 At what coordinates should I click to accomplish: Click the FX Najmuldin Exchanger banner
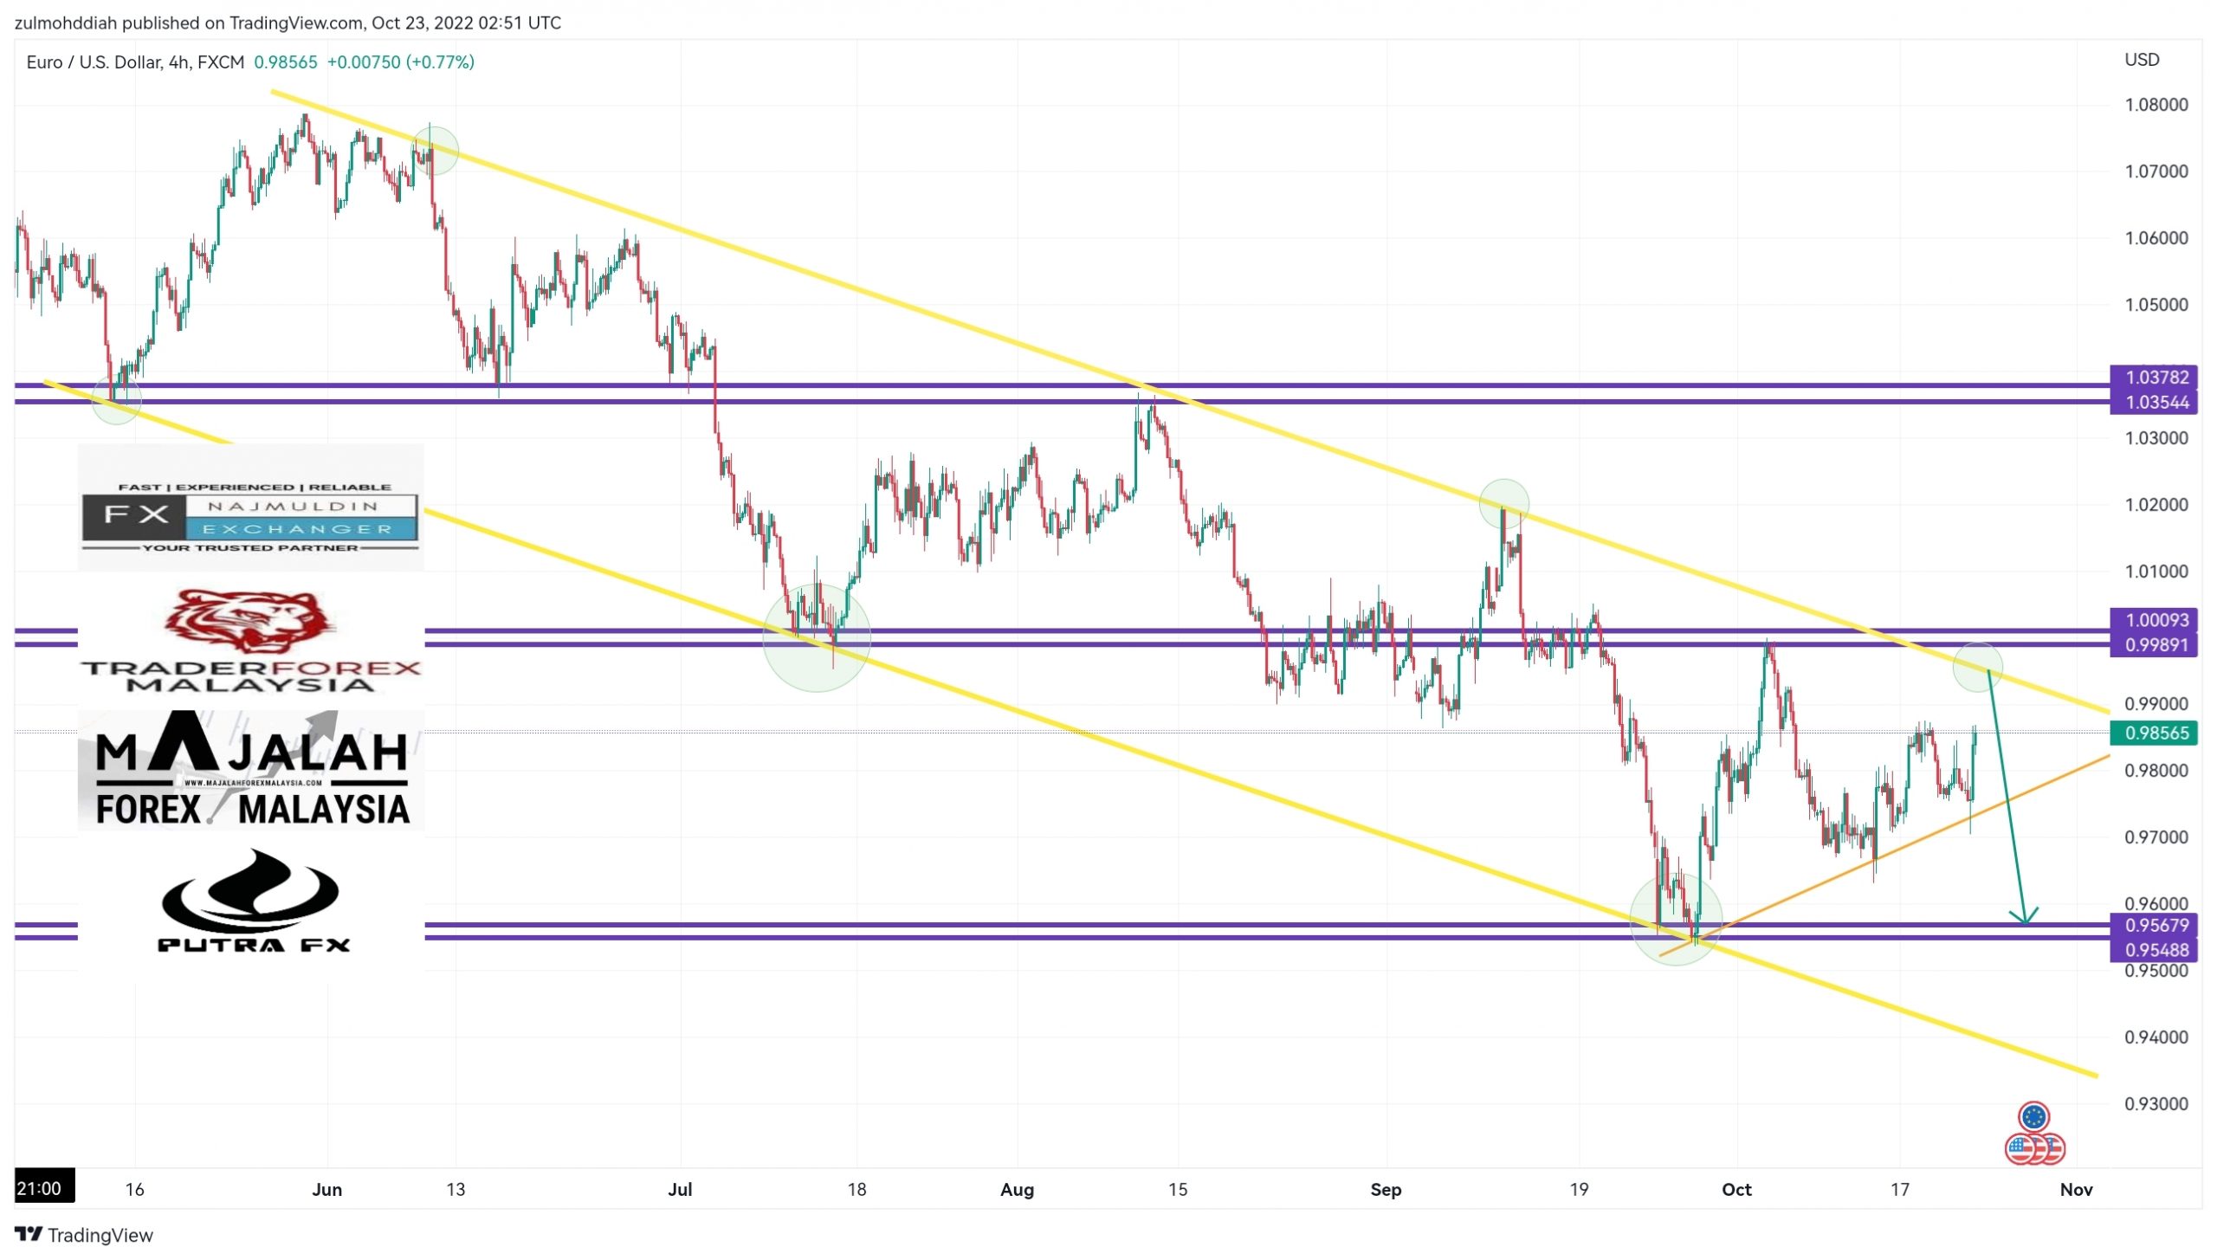pyautogui.click(x=250, y=516)
